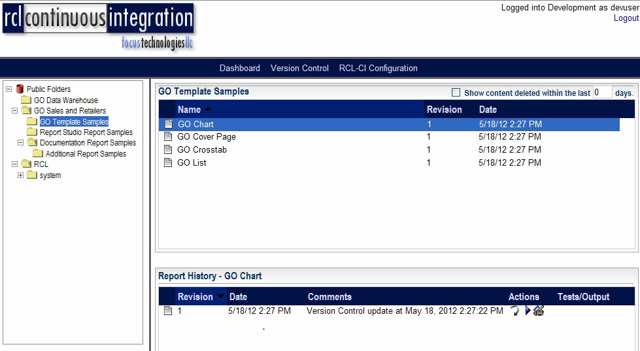640x351 pixels.
Task: Click the Date header in Report History
Action: click(238, 296)
